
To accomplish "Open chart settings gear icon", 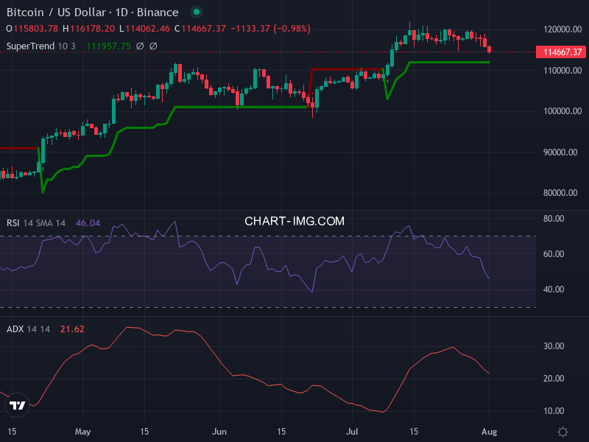I will click(x=562, y=432).
